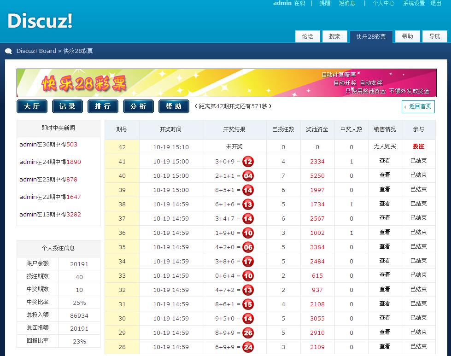Open the 排行 ranking button
The height and width of the screenshot is (356, 451).
(103, 106)
